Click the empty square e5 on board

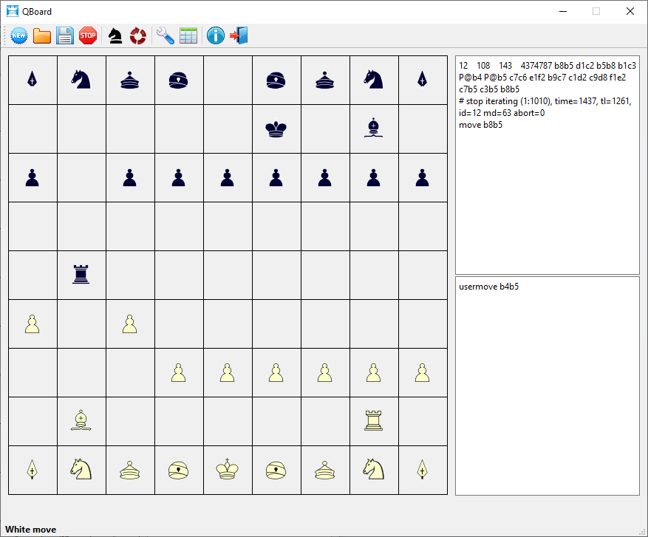(228, 275)
